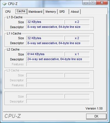Switch to the CPU tab
This screenshot has width=110, height=123.
click(x=8, y=12)
